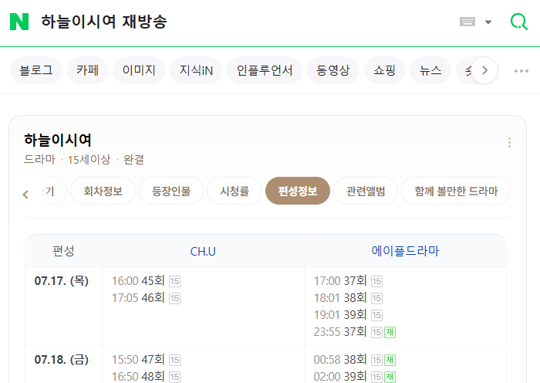Screen dimensions: 540x383
Task: Switch to the 쇼핑 search tab
Action: pyautogui.click(x=384, y=70)
